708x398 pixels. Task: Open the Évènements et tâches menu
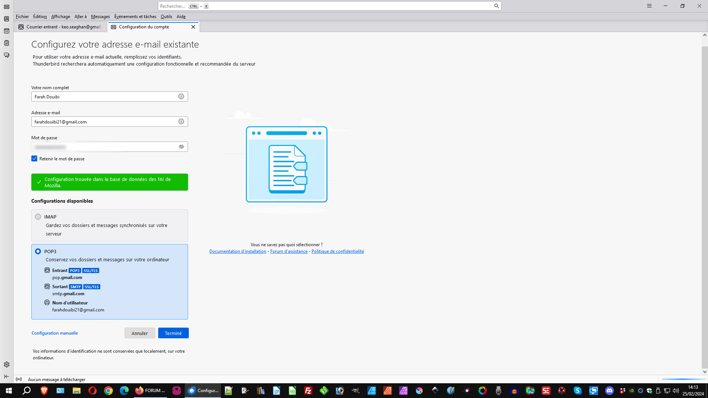[x=135, y=17]
